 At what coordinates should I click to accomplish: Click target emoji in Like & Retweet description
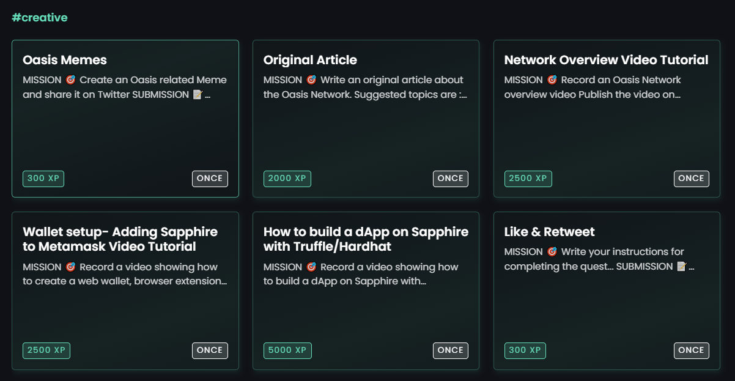tap(552, 252)
